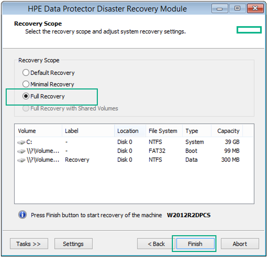Open the Settings button
Screen dimensions: 268x258
[73, 244]
